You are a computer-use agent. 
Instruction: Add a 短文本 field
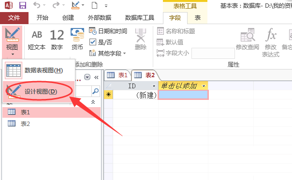pos(37,40)
